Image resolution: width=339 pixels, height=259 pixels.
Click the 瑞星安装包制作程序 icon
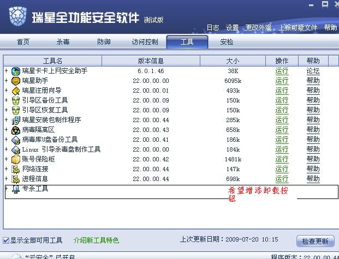point(16,121)
